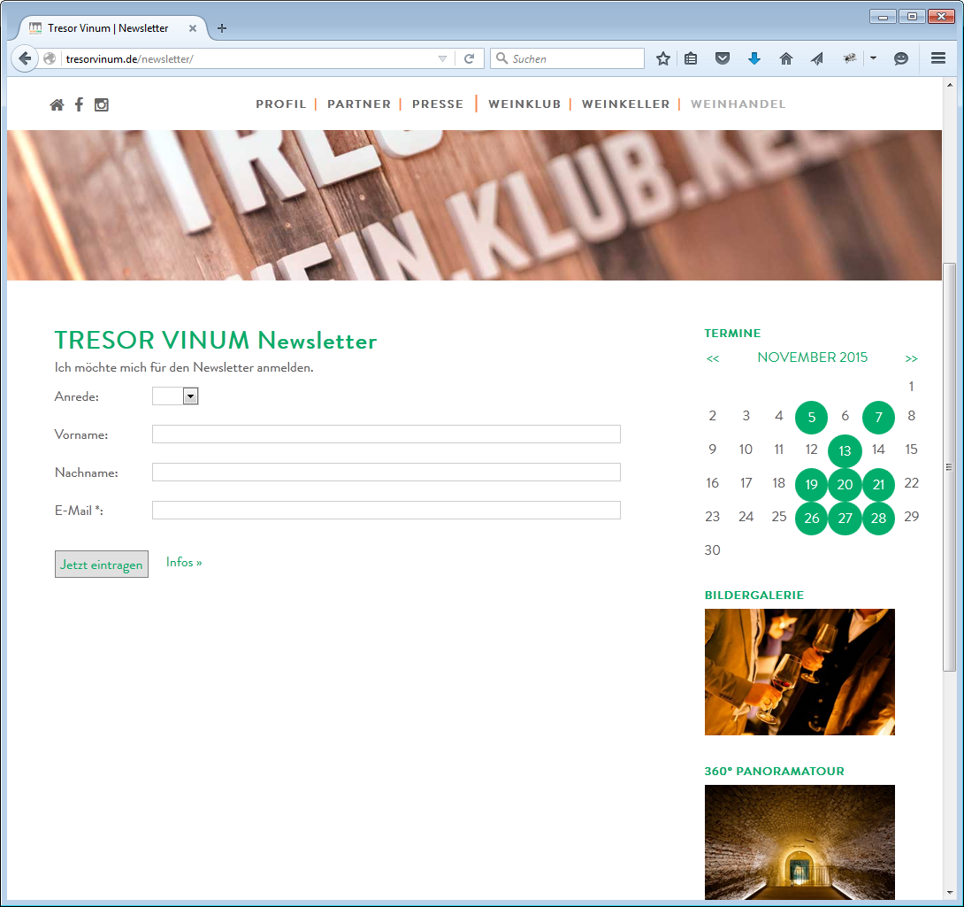
Task: Open the PRESSE menu item
Action: 438,104
